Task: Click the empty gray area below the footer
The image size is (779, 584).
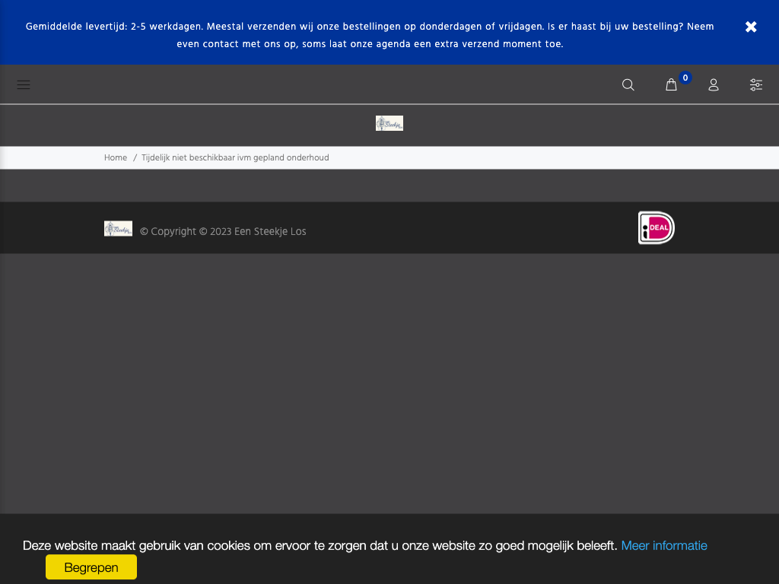Action: pos(389,380)
